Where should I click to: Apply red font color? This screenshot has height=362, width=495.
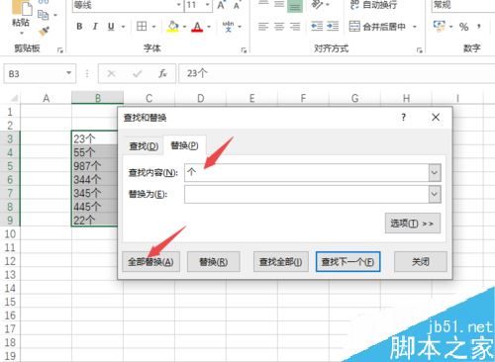[x=197, y=27]
